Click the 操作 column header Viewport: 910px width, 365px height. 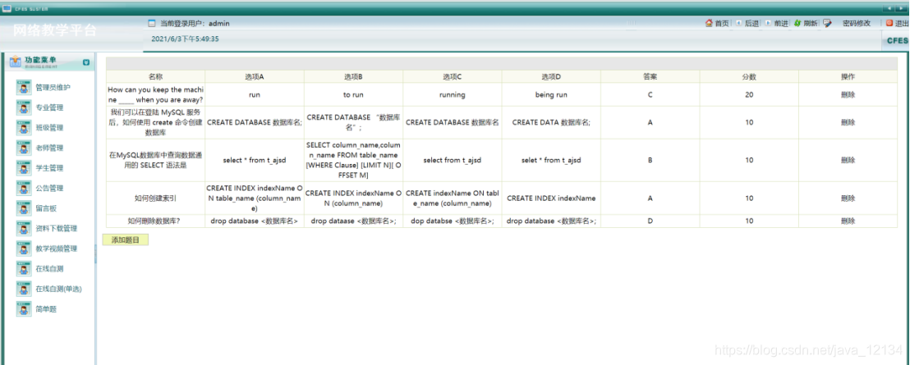[x=848, y=76]
